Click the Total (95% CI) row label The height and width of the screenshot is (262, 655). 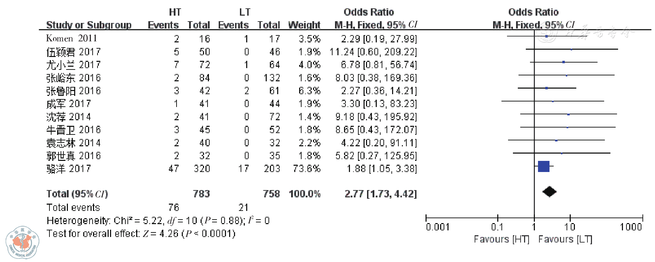[77, 194]
